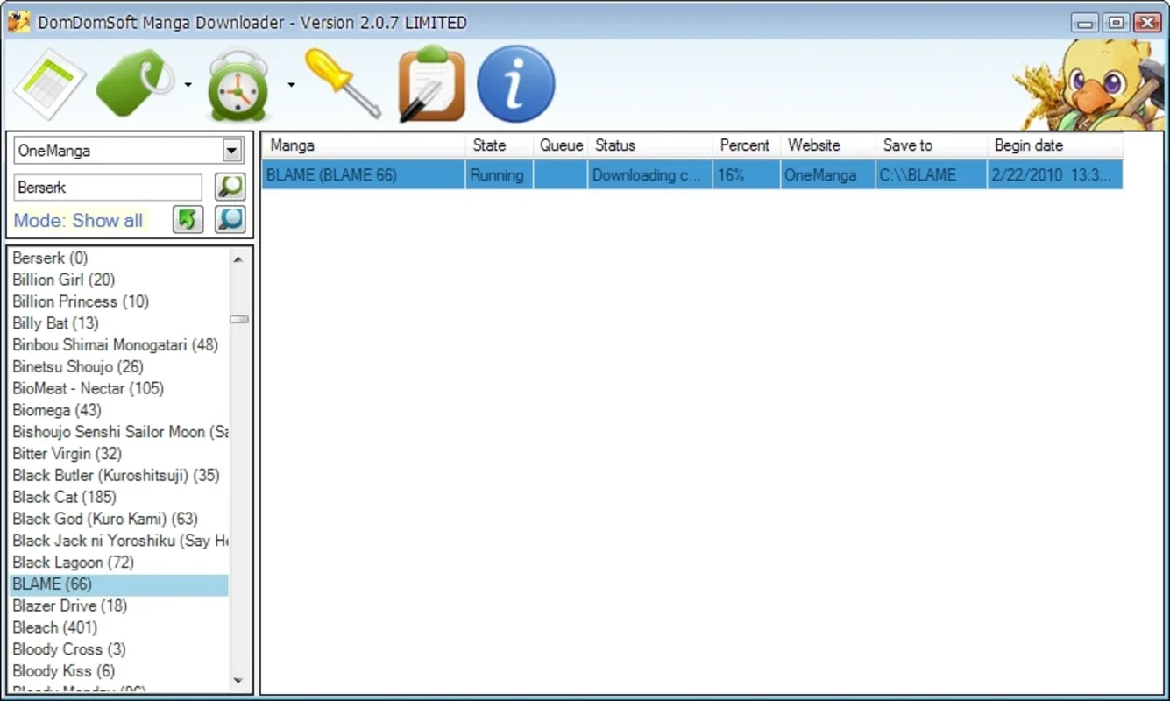The image size is (1170, 701).
Task: Open dropdown arrow beside alarm clock icon
Action: (291, 85)
